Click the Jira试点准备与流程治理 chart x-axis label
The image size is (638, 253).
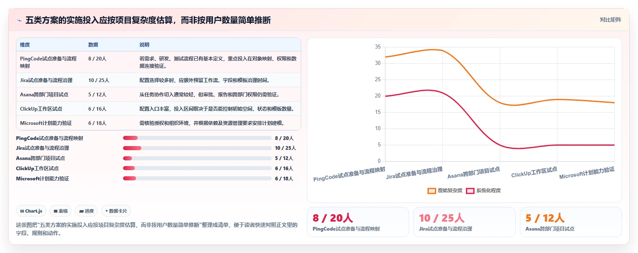click(414, 173)
